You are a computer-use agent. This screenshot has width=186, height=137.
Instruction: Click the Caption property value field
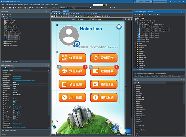31,85
